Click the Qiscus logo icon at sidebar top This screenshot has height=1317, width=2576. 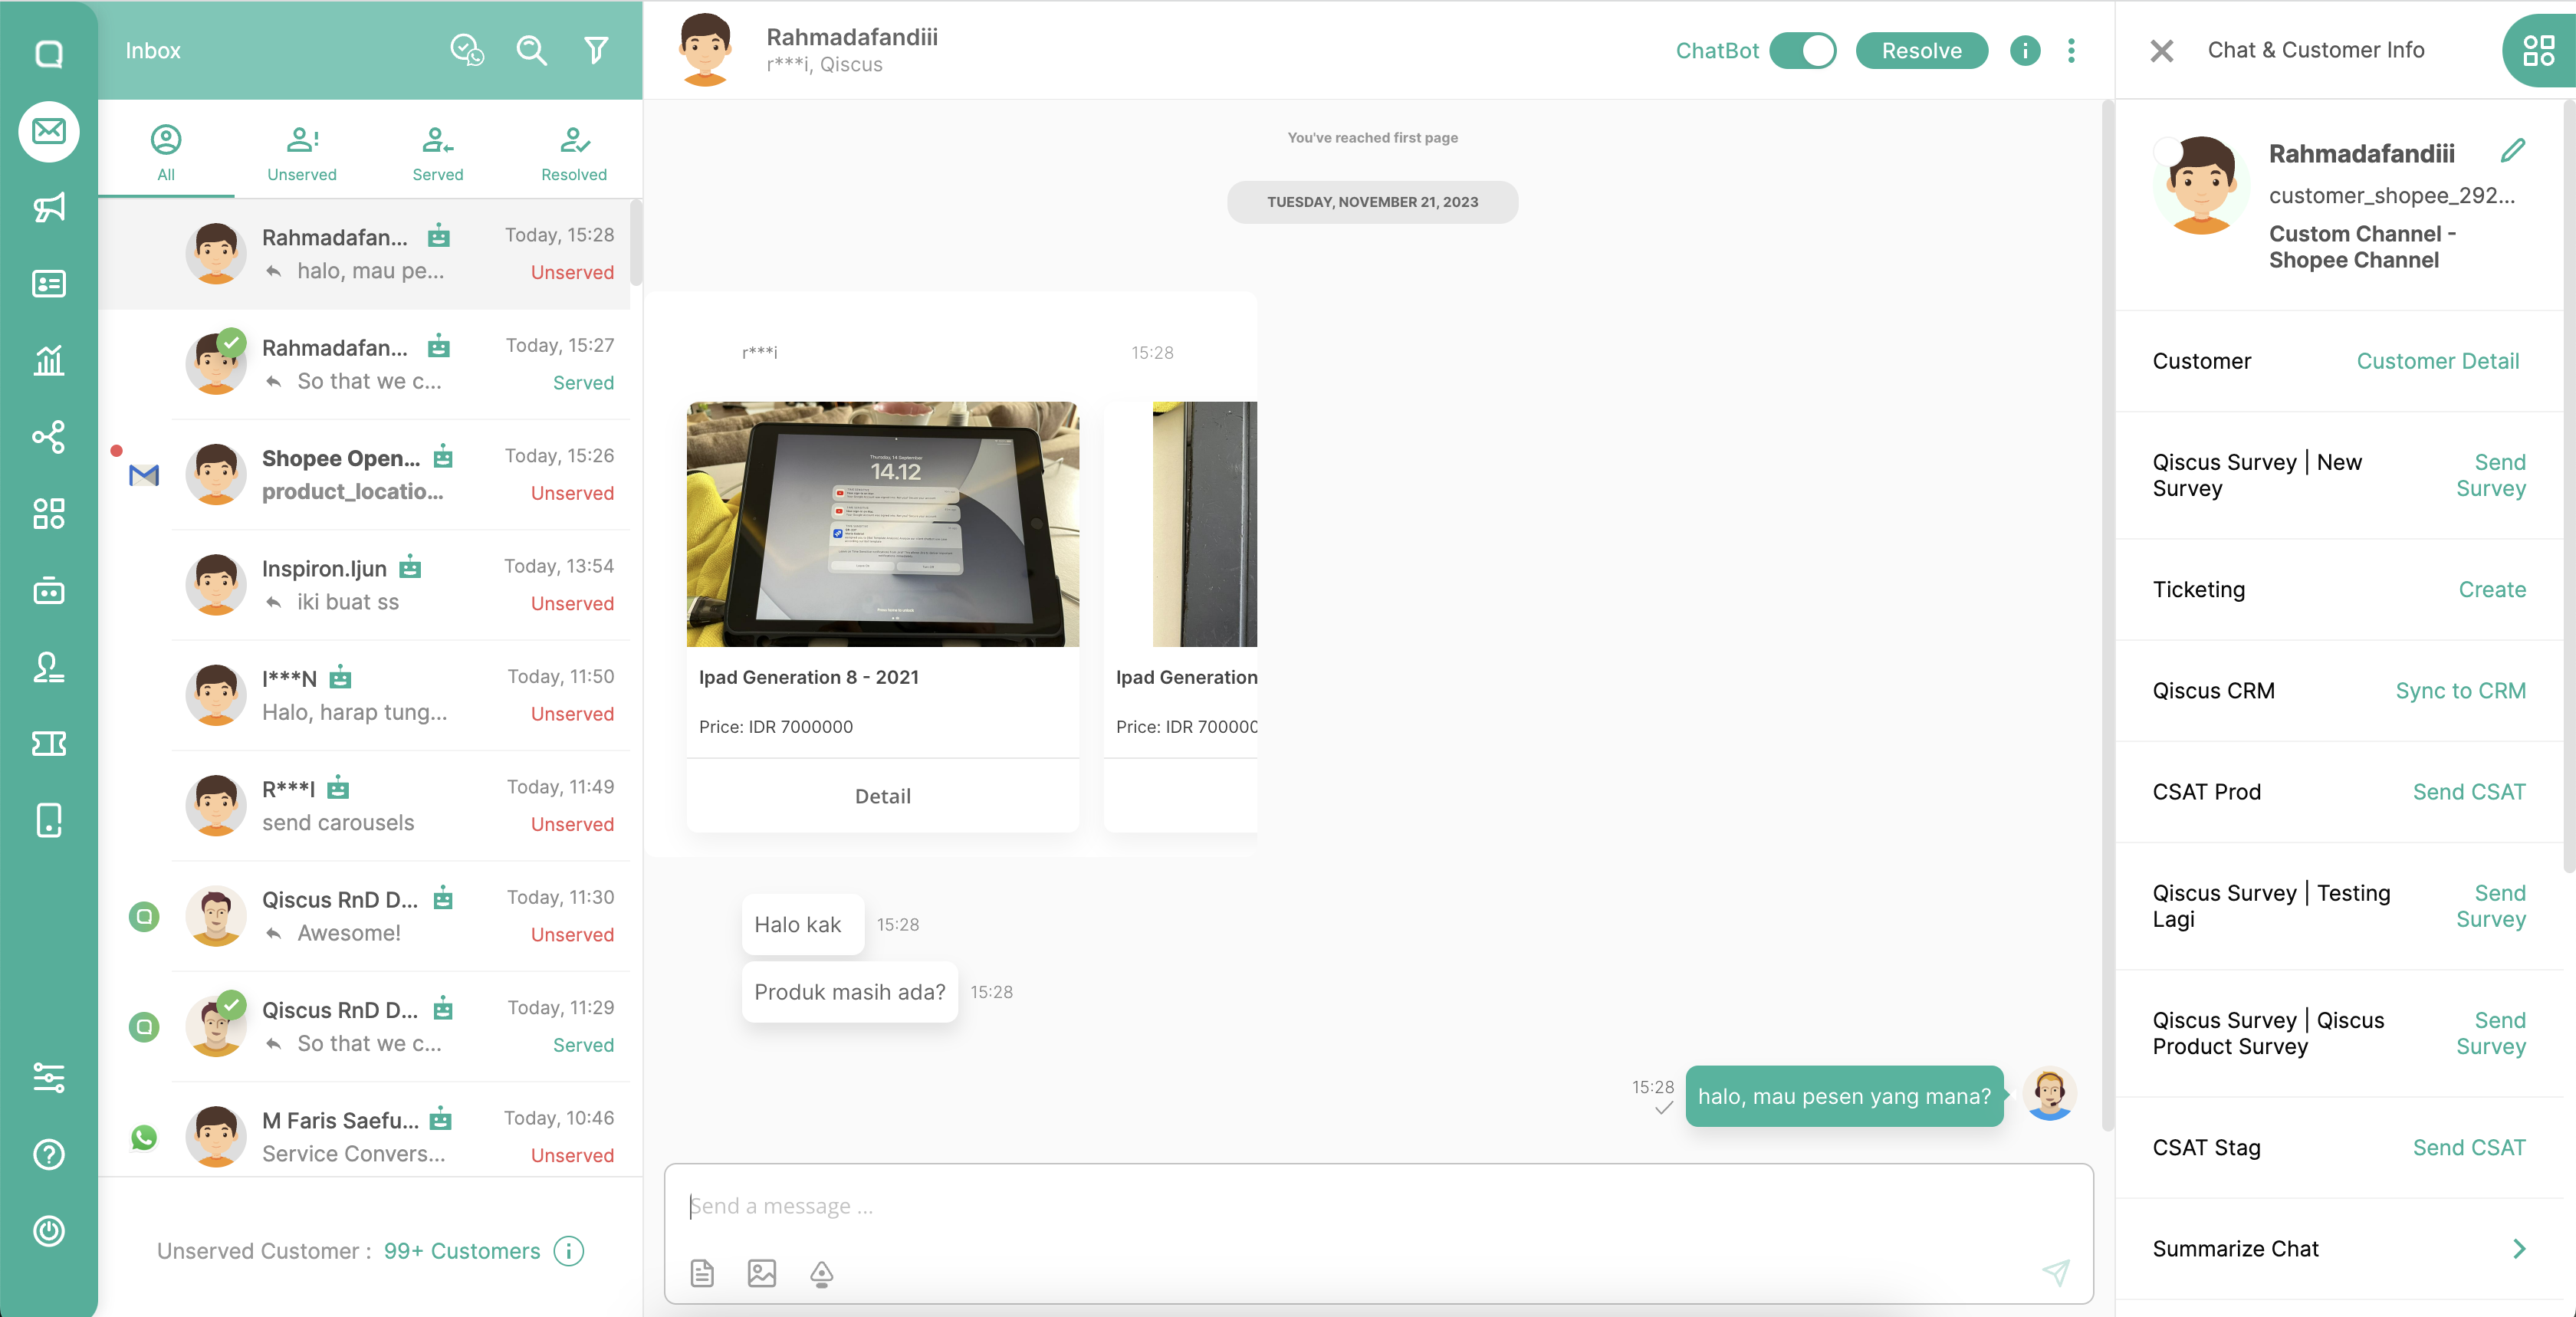tap(48, 53)
